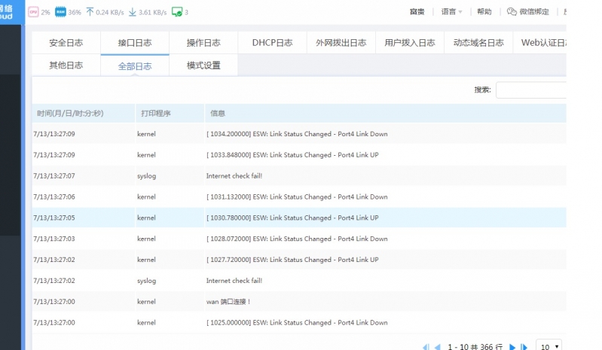This screenshot has height=350, width=602.
Task: Click the CPU usage icon
Action: [x=33, y=12]
